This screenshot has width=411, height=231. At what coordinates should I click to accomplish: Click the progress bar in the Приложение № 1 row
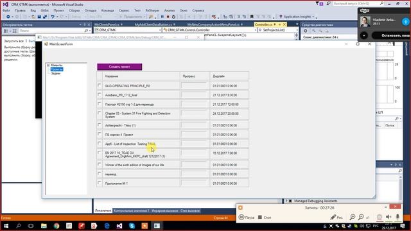click(195, 183)
